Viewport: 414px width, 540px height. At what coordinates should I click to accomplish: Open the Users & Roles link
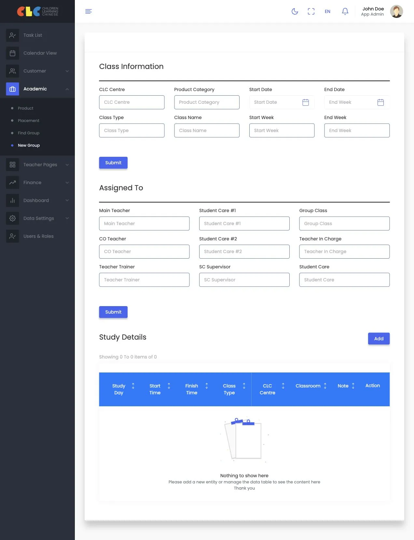point(38,236)
